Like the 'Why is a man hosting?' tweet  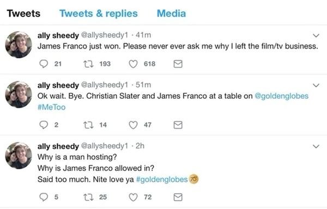click(133, 197)
